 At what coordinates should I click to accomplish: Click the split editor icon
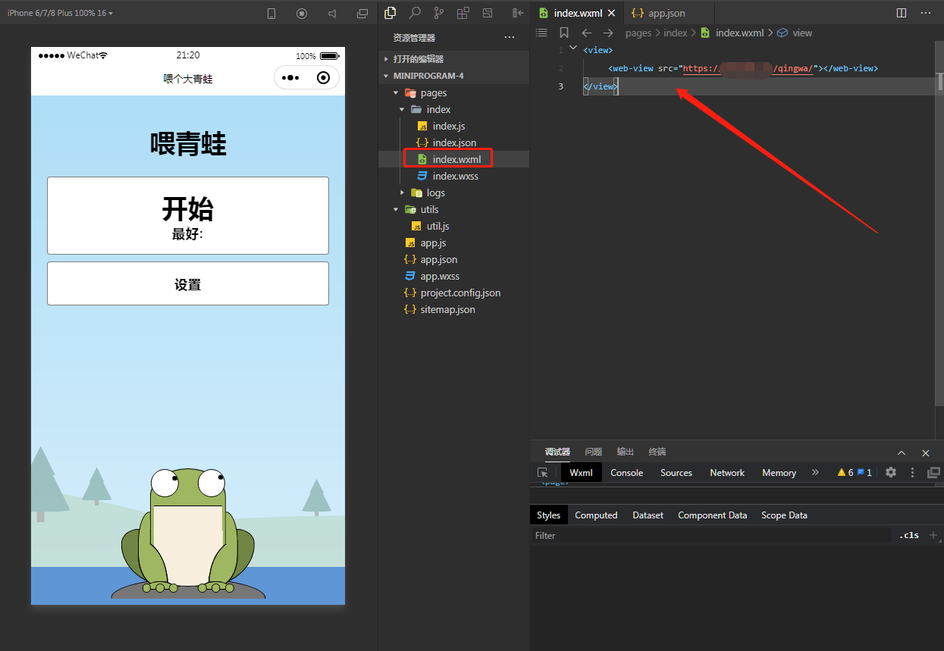pos(902,13)
